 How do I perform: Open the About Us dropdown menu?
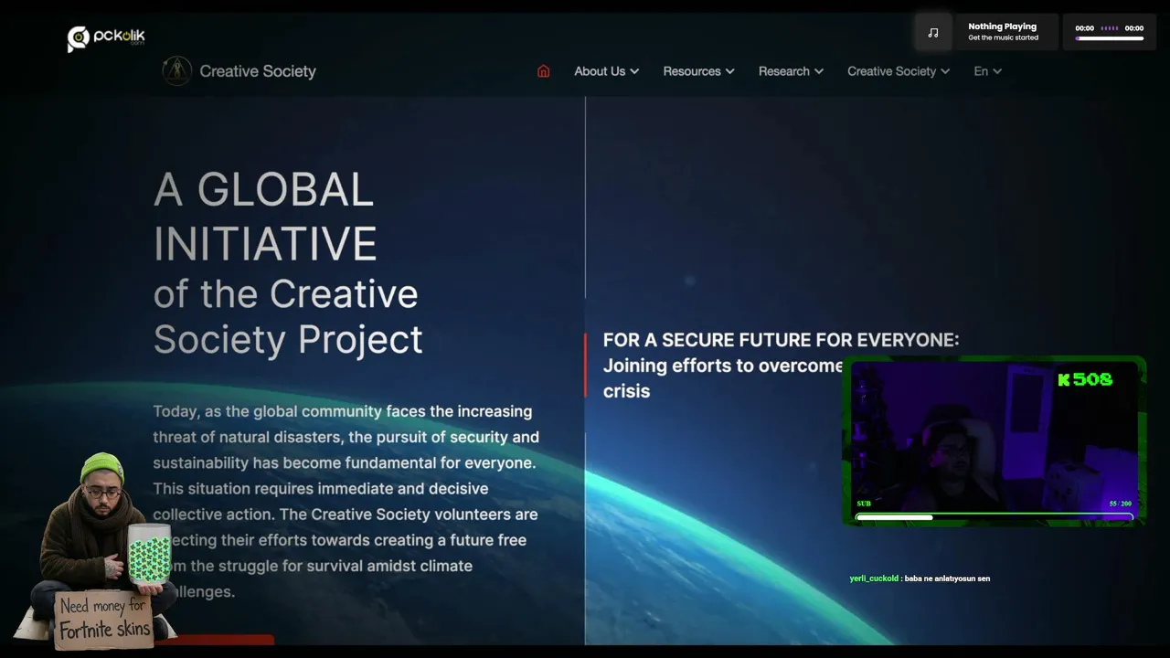[x=606, y=71]
